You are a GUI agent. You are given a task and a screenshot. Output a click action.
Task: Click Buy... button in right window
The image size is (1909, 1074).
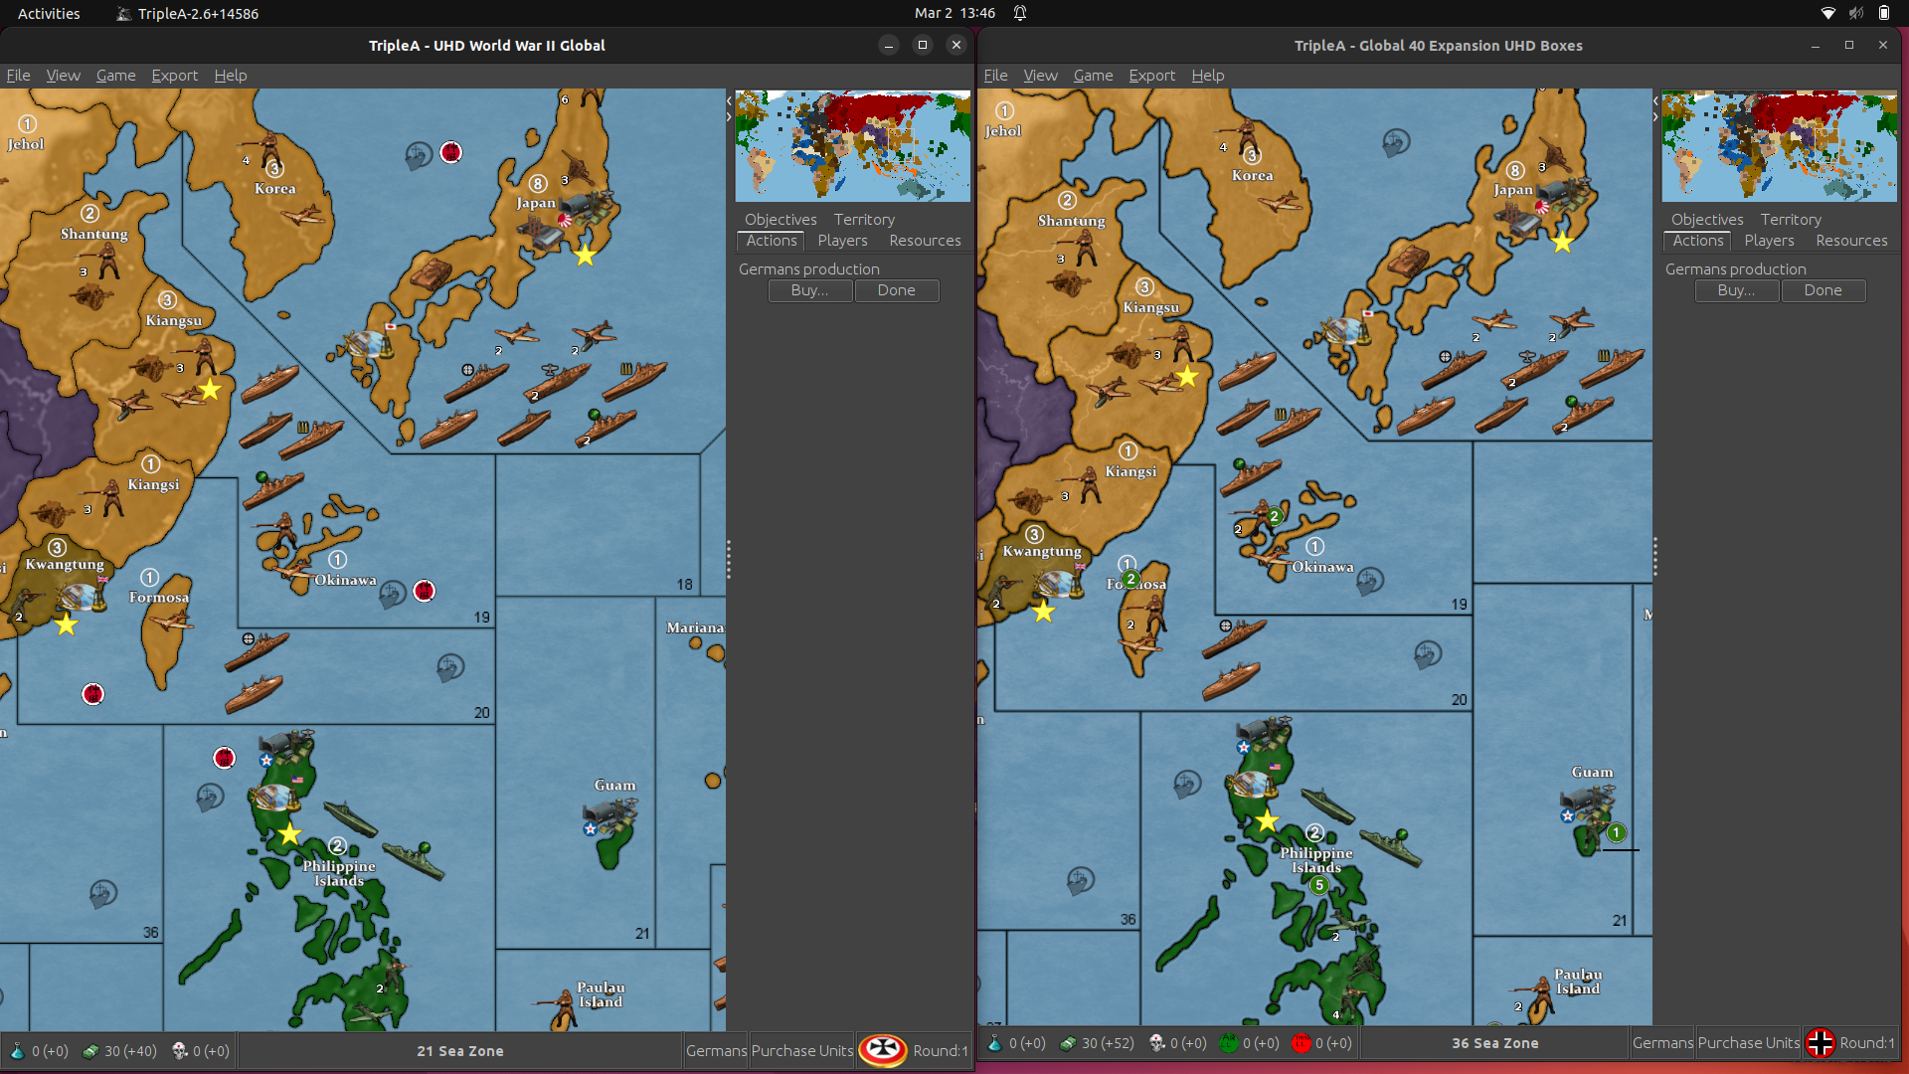[1737, 290]
